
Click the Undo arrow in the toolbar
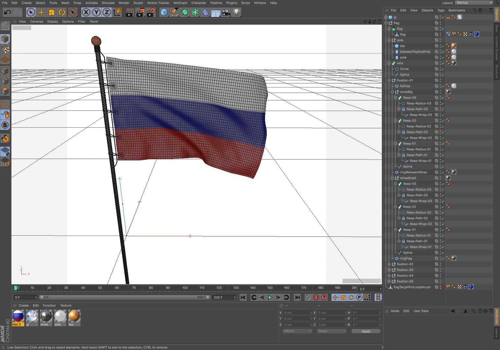pos(7,12)
